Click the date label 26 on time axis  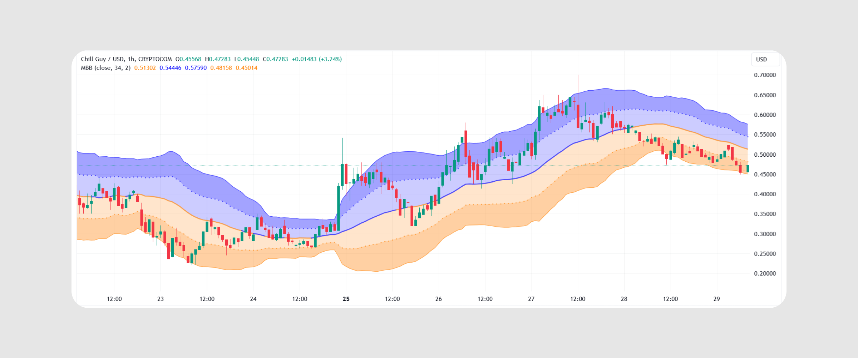pos(439,299)
